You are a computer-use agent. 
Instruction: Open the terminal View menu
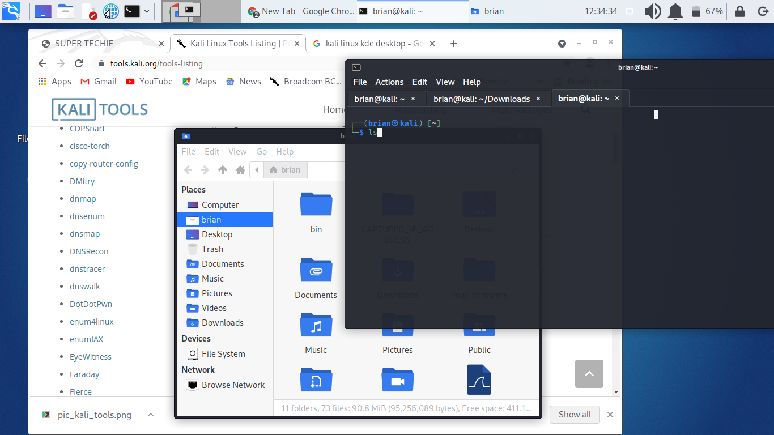pos(445,82)
